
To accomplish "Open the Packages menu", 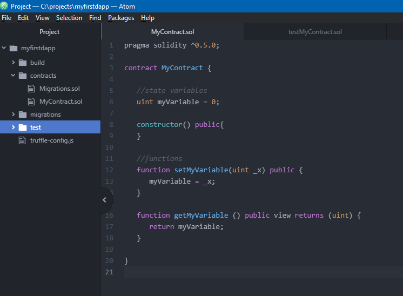I will 121,18.
